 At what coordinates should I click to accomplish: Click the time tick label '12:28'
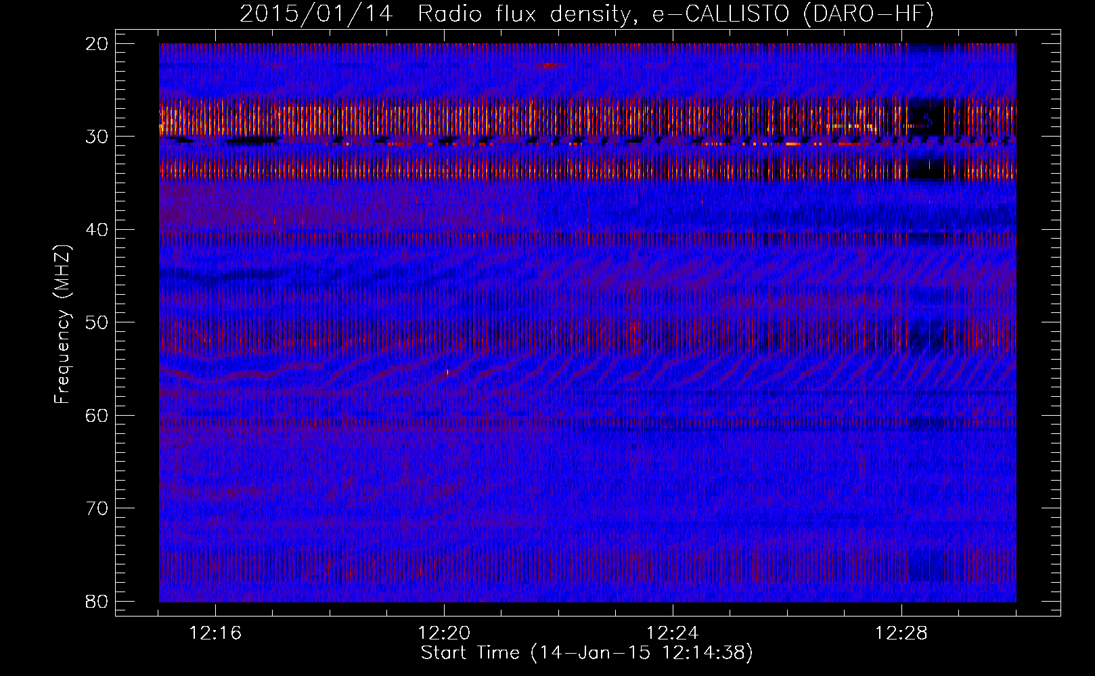coord(901,633)
